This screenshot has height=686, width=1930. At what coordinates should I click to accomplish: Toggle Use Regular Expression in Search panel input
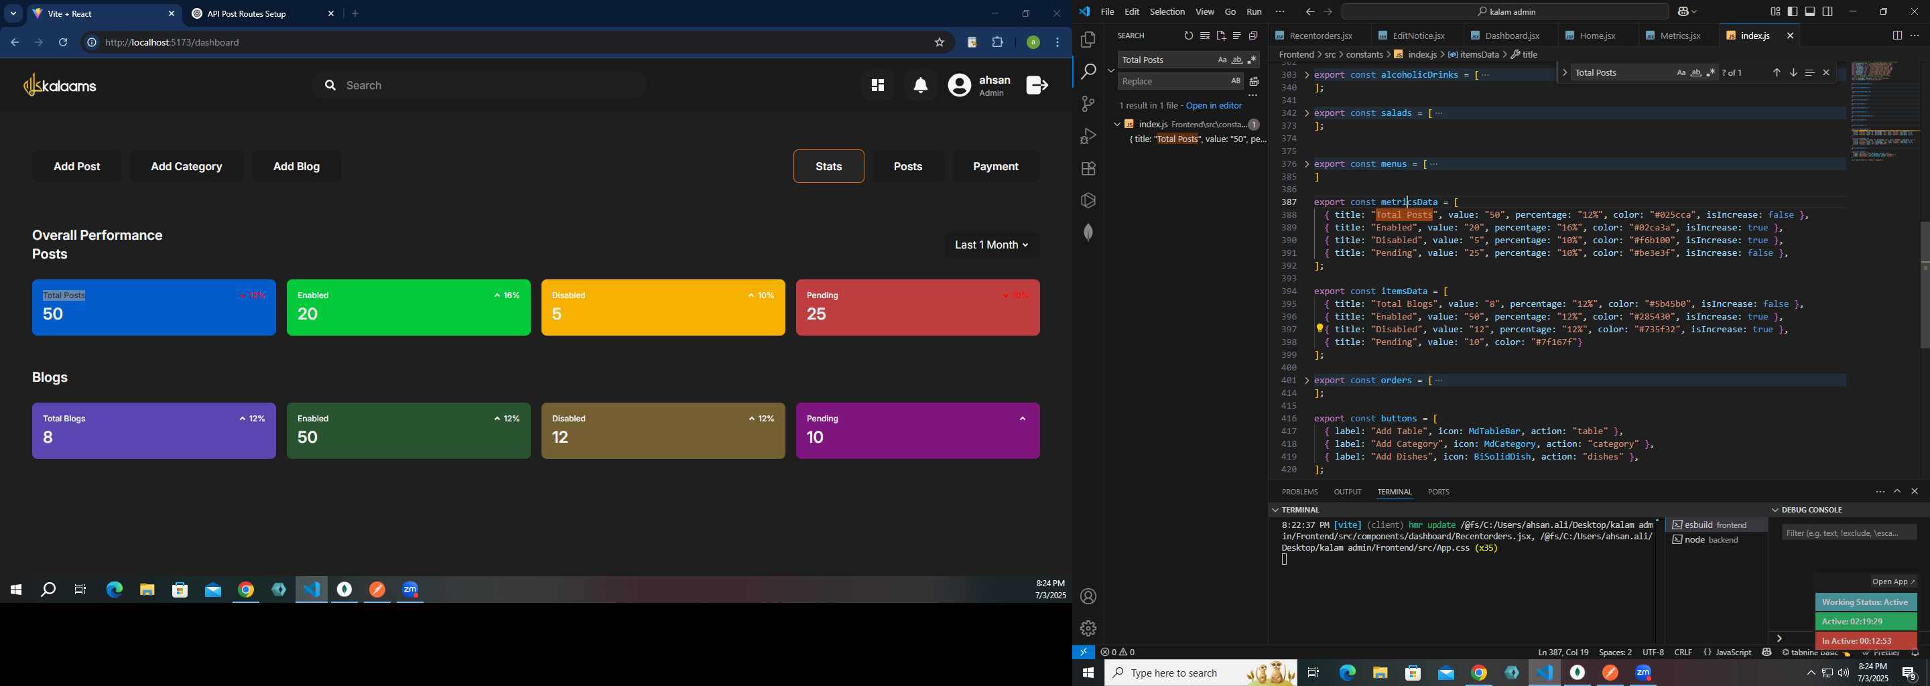(x=1252, y=60)
